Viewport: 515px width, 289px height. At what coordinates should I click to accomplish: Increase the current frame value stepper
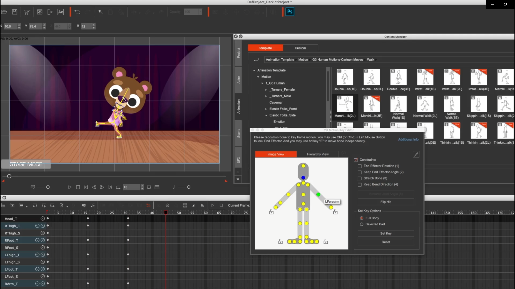(142, 186)
